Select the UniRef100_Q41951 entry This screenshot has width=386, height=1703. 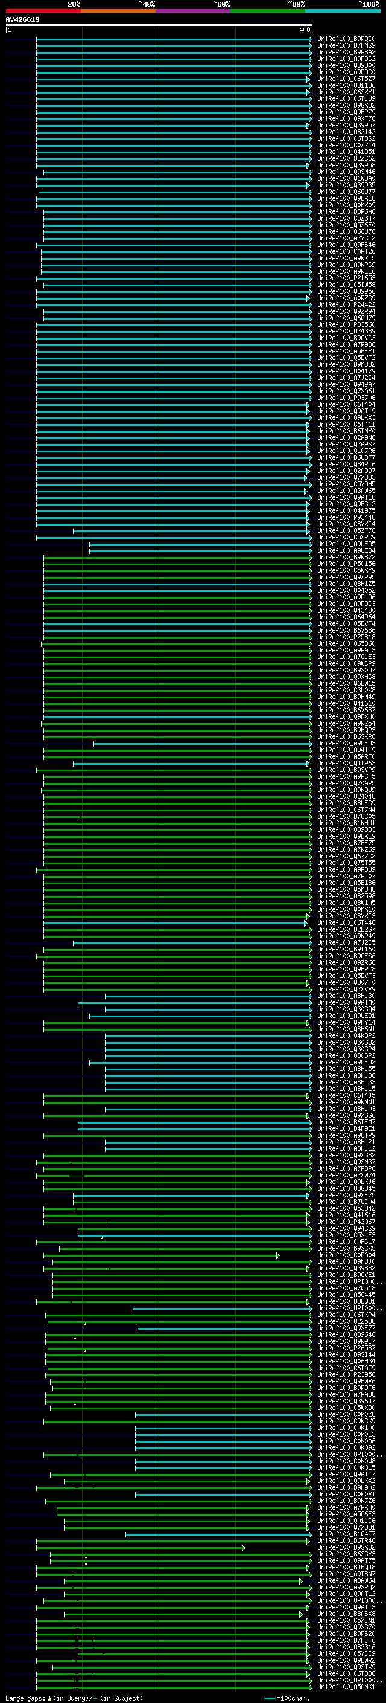(346, 152)
